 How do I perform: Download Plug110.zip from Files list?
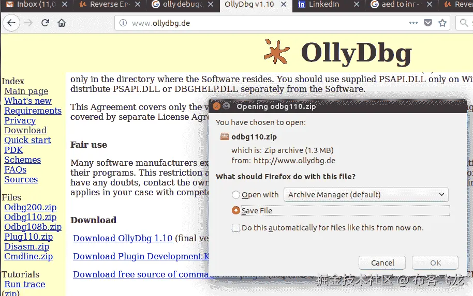pos(28,237)
